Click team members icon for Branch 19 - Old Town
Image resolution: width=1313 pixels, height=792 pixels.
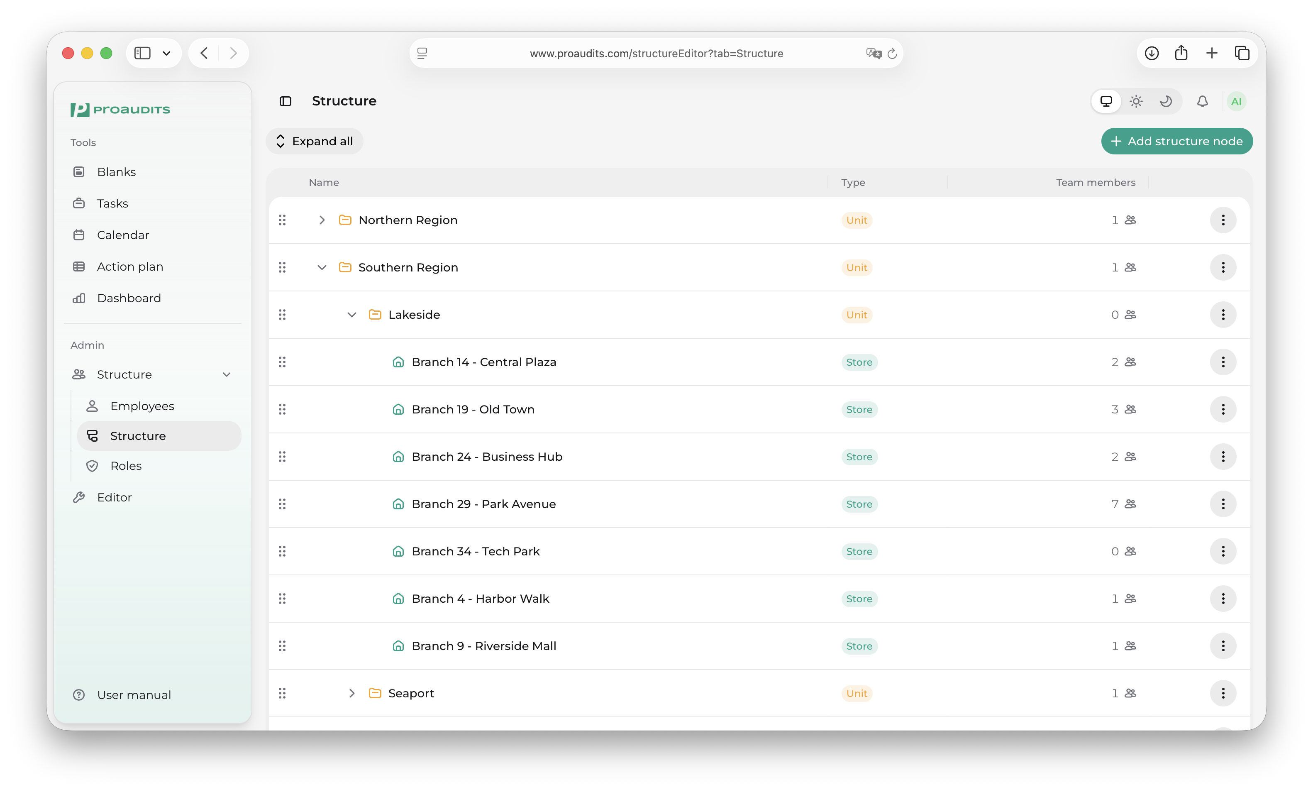pos(1131,409)
